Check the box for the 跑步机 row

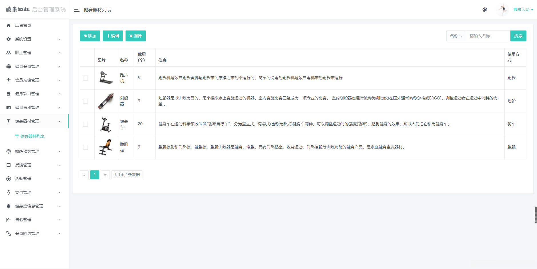click(85, 78)
